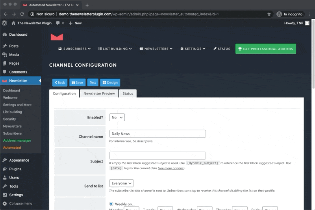This screenshot has height=210, width=315.
Task: Click the Design button
Action: pos(110,82)
